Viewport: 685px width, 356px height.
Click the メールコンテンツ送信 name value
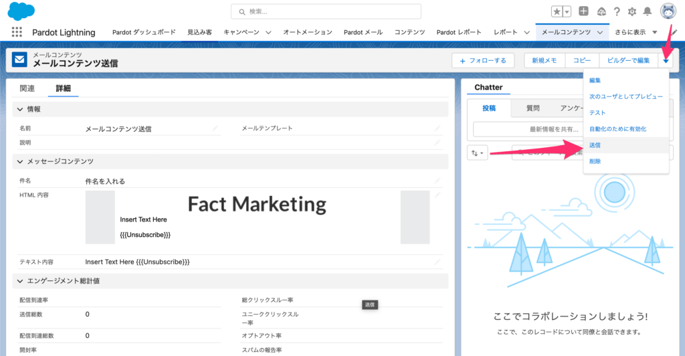click(x=118, y=129)
